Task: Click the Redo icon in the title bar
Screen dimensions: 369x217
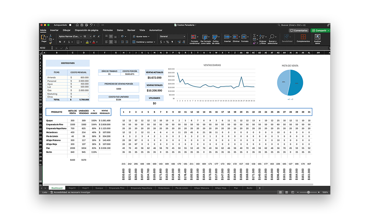Action: click(98, 25)
